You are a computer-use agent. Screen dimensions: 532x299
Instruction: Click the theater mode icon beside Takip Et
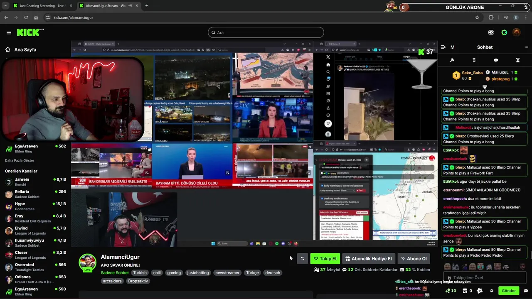click(303, 259)
